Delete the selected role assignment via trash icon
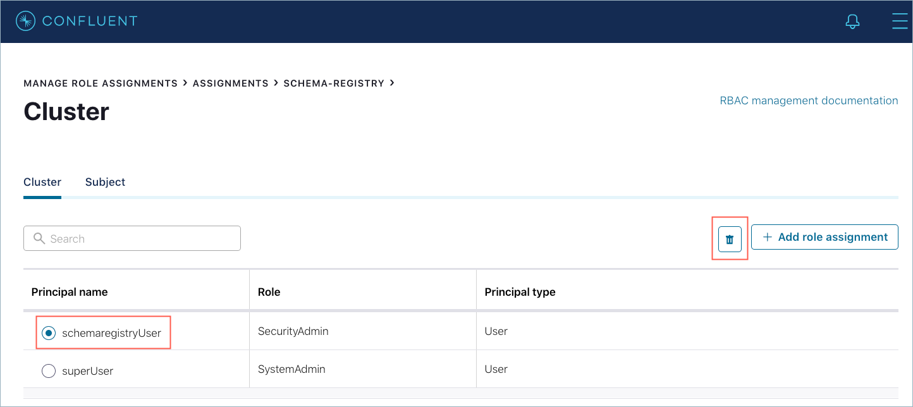 pos(730,239)
